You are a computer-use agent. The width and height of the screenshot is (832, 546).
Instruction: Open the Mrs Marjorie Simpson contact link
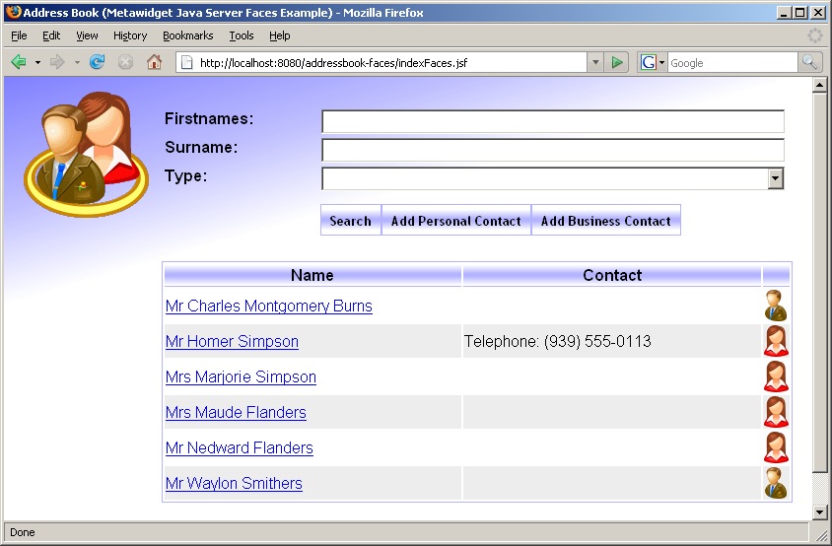[x=241, y=376]
